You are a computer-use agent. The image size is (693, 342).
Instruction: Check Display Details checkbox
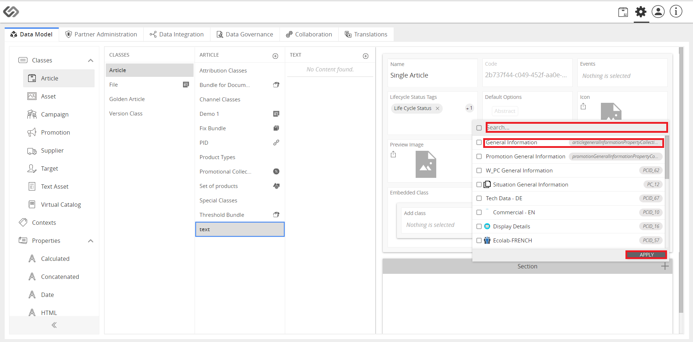pos(479,227)
